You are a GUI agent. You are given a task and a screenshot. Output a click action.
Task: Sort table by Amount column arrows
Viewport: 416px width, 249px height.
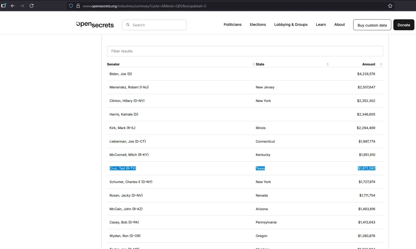click(381, 64)
